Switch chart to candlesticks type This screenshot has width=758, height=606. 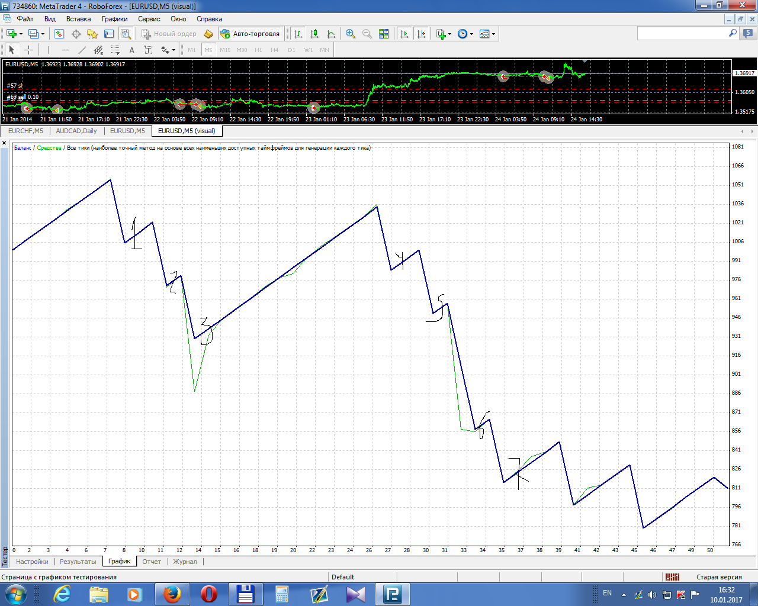click(x=314, y=34)
